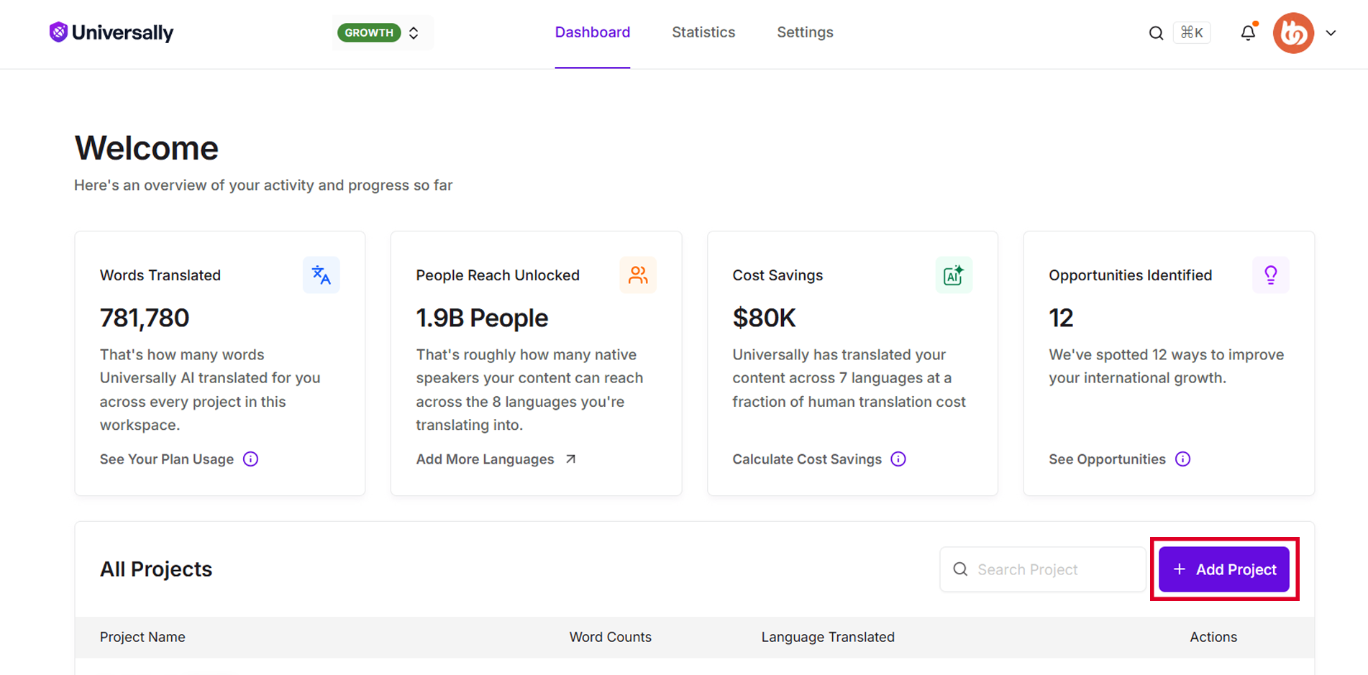The image size is (1368, 675).
Task: Click the Universally shield logo icon
Action: tap(58, 32)
